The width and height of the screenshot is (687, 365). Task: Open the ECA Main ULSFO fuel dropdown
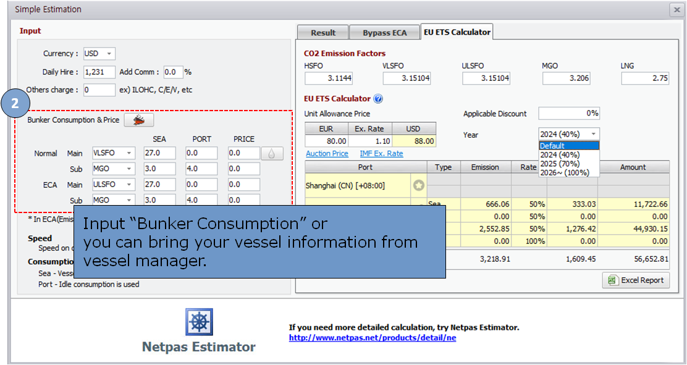113,184
